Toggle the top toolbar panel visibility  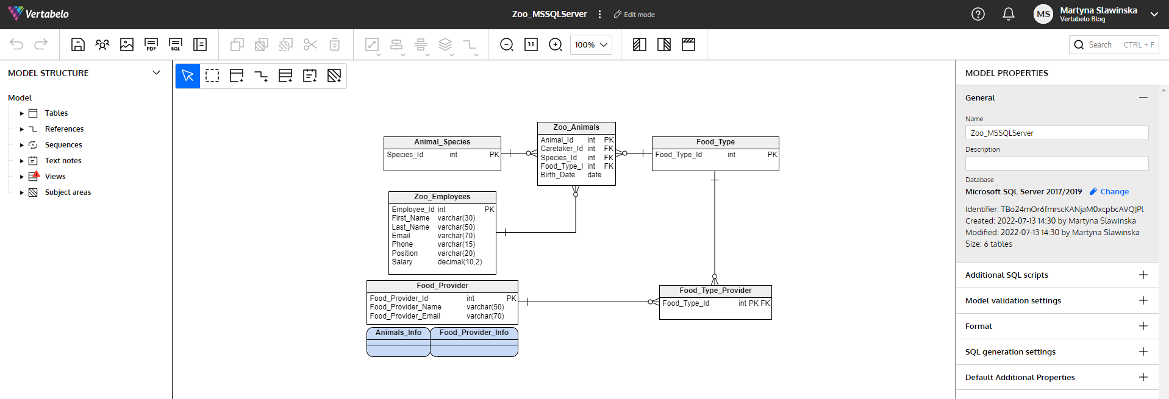coord(688,44)
